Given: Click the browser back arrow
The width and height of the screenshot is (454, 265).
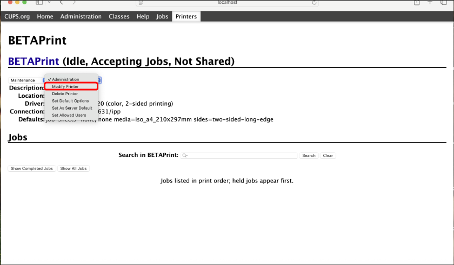Looking at the screenshot, I should (62, 3).
